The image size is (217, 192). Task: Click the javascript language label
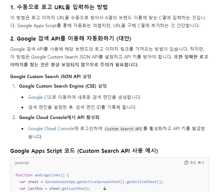22,163
